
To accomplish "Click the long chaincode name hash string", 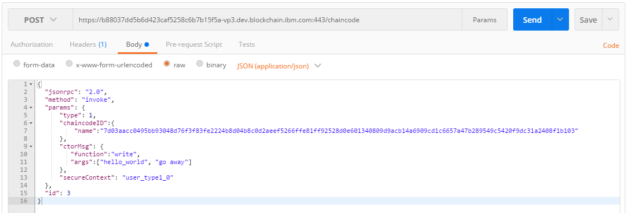I will click(x=340, y=131).
